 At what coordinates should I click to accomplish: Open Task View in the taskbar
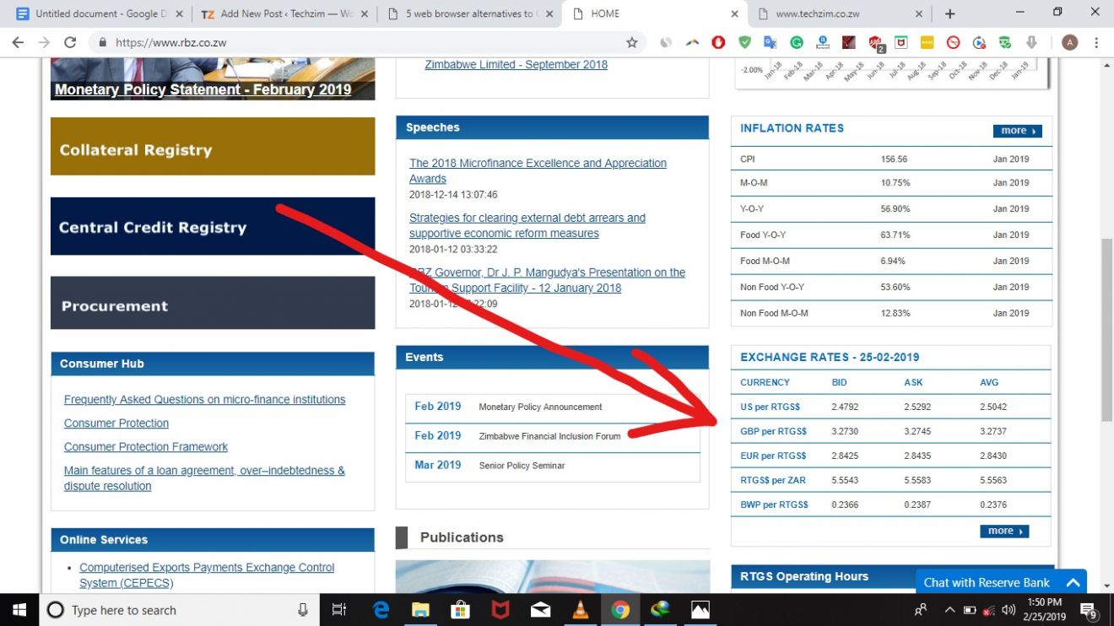pyautogui.click(x=338, y=610)
